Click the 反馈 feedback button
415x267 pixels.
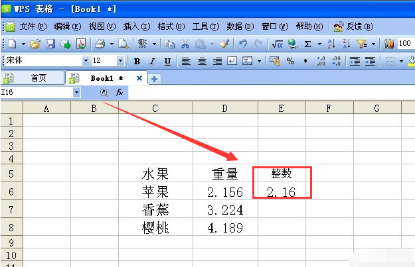tap(354, 27)
